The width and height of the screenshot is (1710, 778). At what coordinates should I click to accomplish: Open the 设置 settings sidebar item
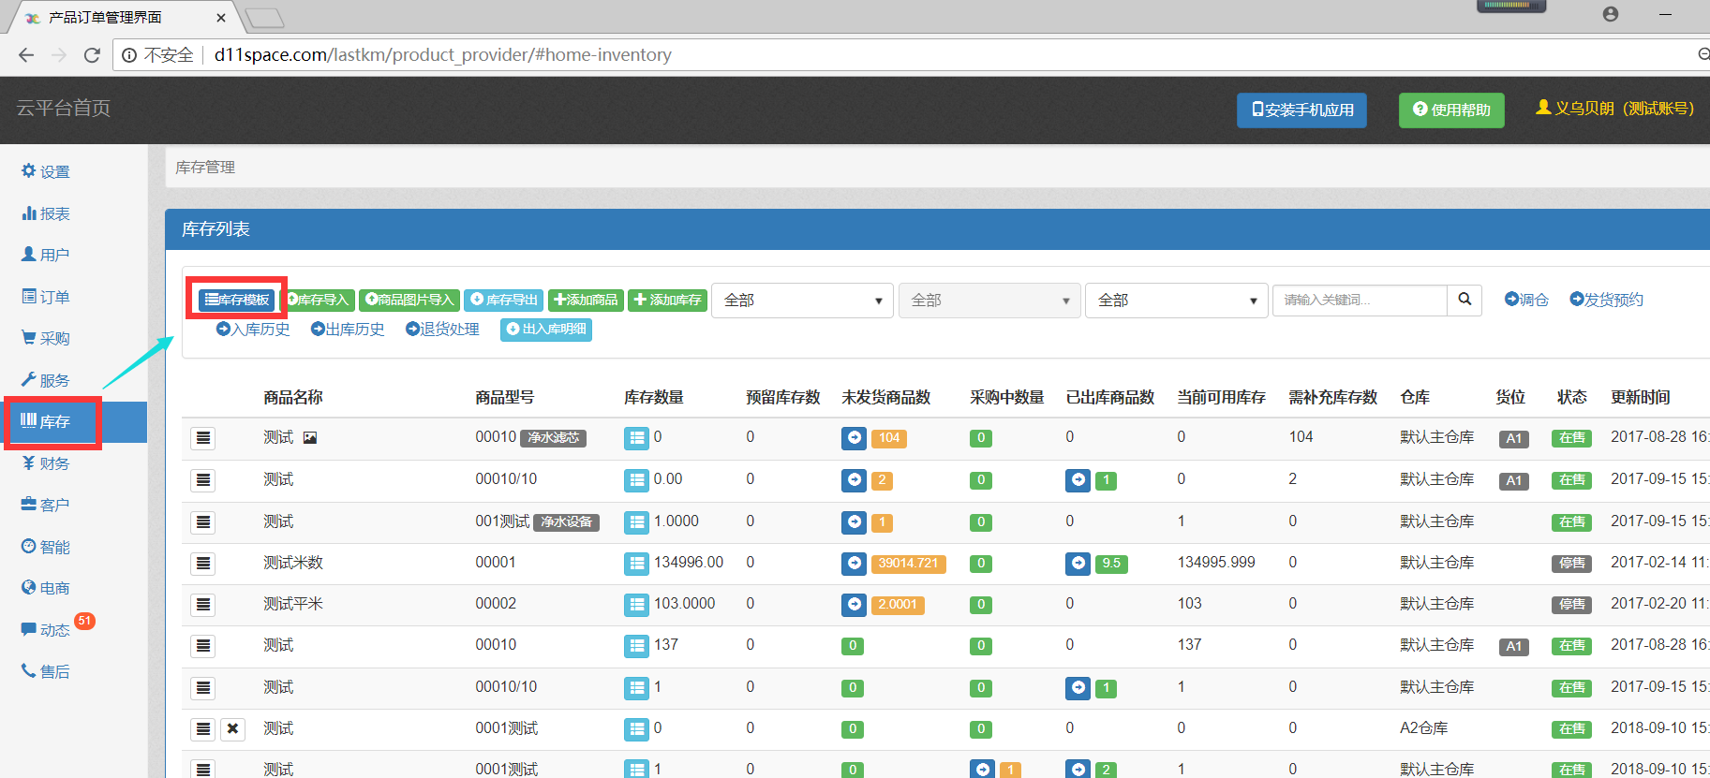pyautogui.click(x=46, y=171)
